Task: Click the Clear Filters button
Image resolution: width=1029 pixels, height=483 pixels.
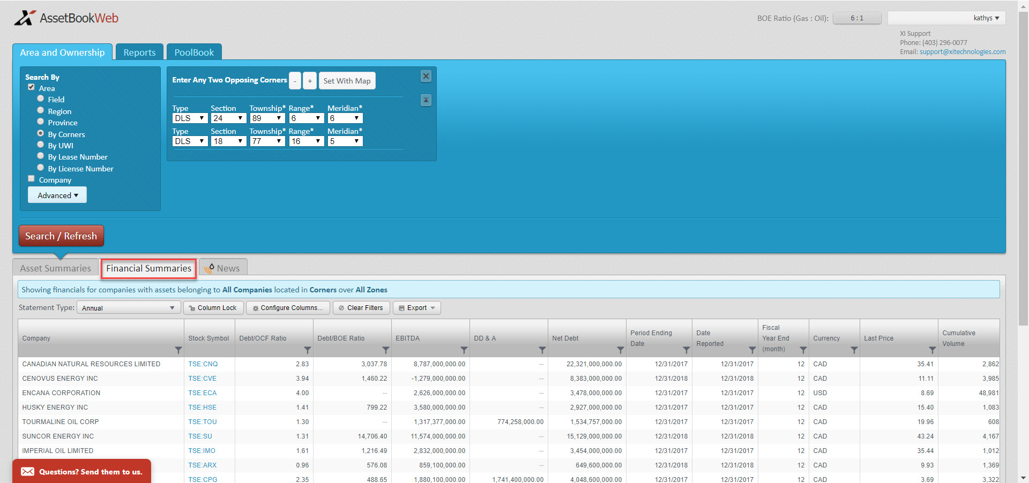Action: pos(361,308)
